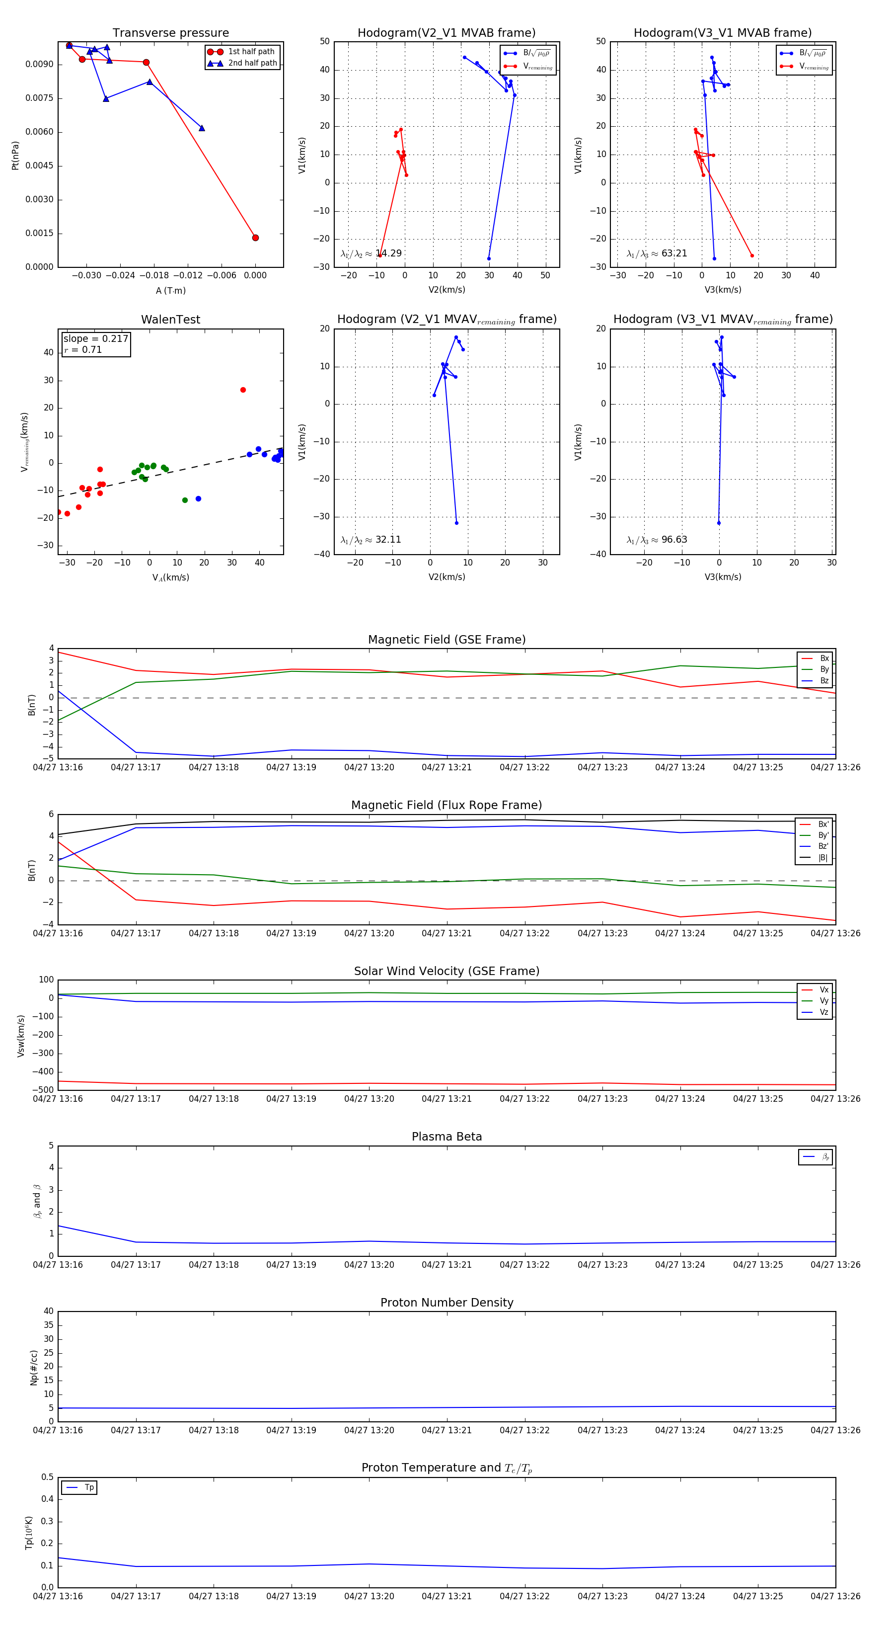894x1640 pixels.
Task: Click 'VA(km/s)' axis label in WalenTest
Action: point(170,577)
